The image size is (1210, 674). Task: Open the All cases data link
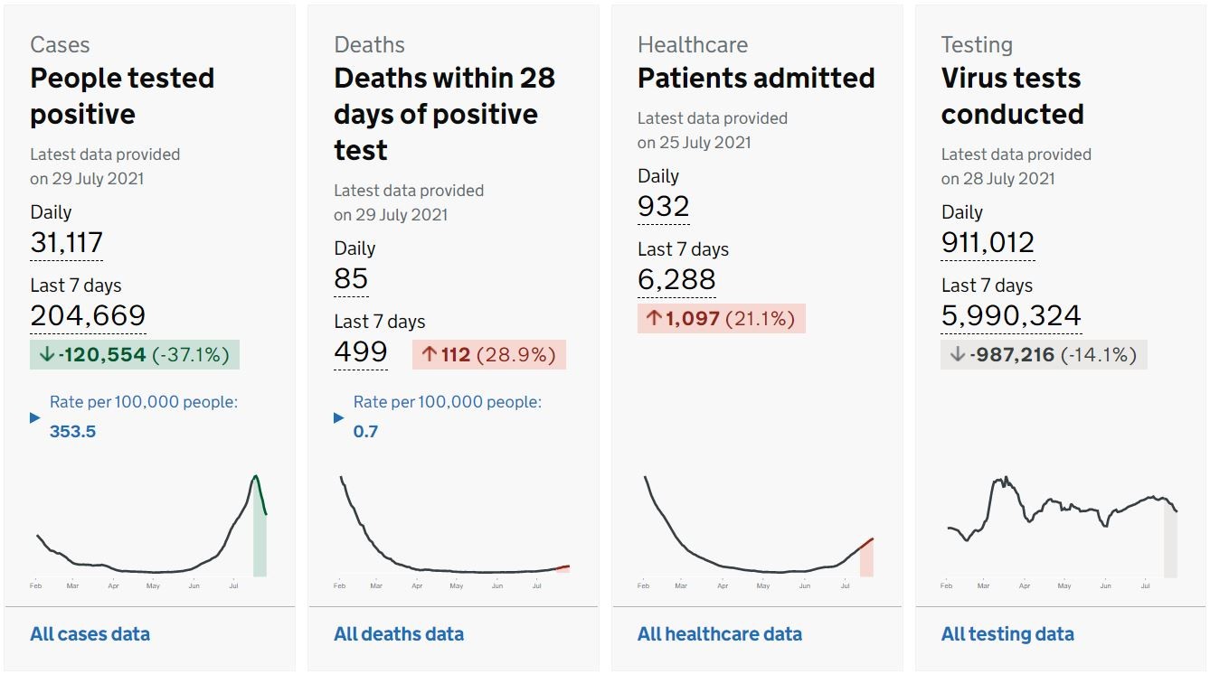90,634
